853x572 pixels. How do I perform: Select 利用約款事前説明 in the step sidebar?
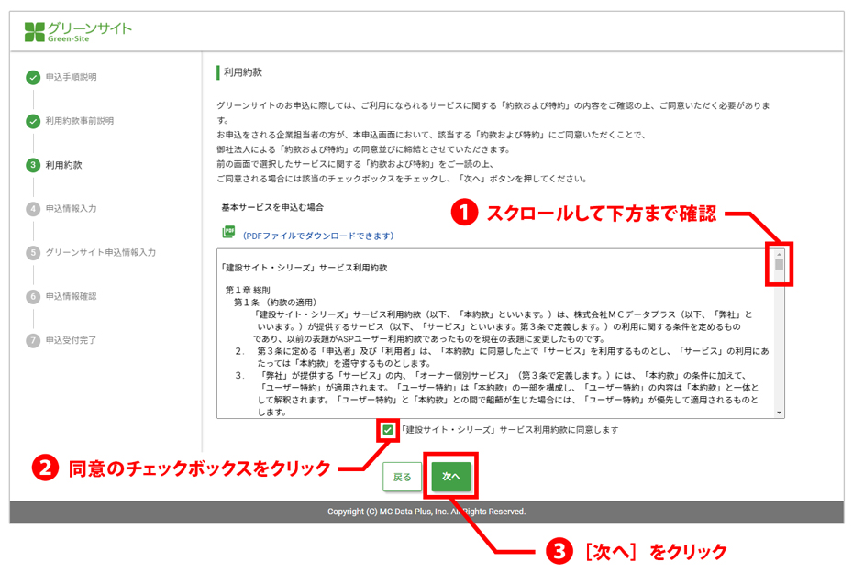tap(80, 121)
